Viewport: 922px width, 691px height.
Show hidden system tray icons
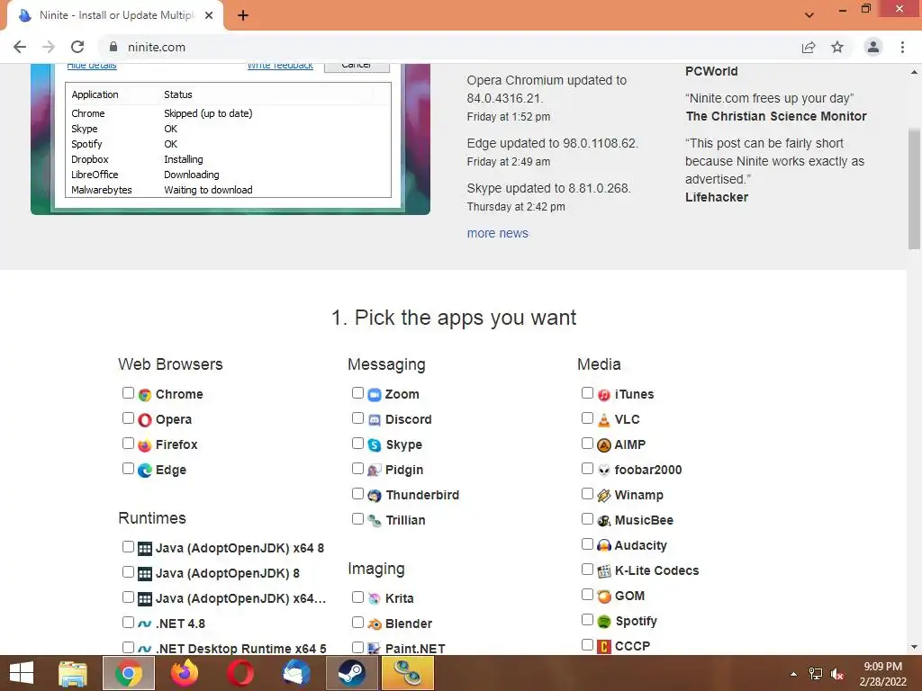[793, 674]
